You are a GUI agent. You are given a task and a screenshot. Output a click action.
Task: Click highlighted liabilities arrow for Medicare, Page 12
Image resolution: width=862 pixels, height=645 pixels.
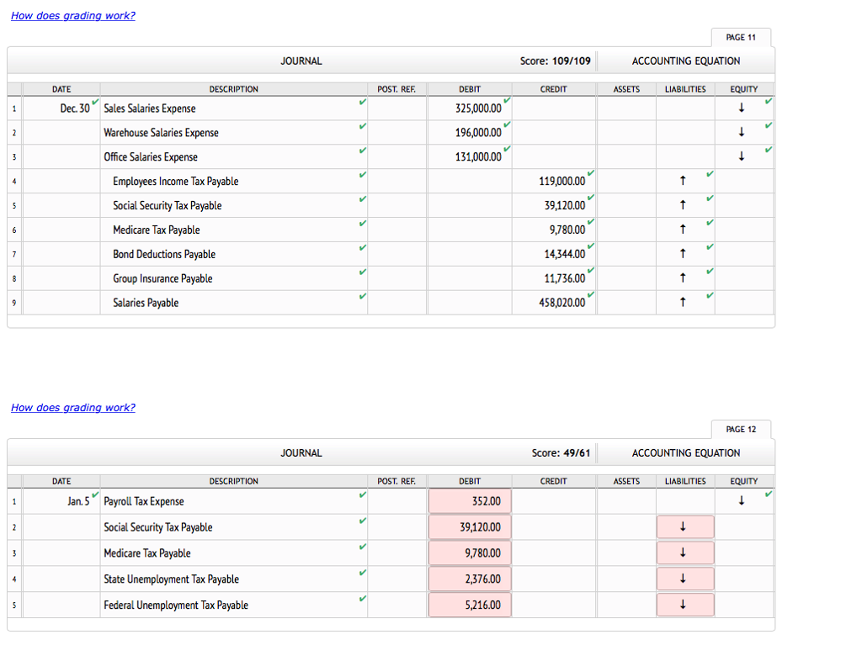[685, 552]
